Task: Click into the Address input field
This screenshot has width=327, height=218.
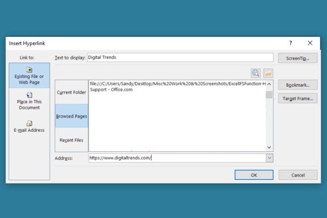Action: (177, 158)
